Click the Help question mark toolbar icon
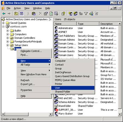The height and width of the screenshot is (122, 123). 63,14
